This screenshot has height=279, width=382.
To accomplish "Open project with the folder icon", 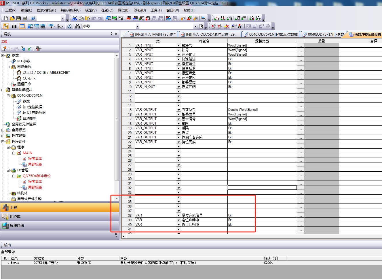I will coord(12,18).
